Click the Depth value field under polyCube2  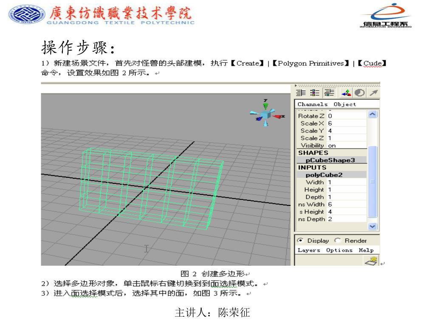[347, 197]
